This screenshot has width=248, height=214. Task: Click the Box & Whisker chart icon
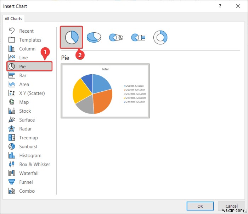[x=12, y=164]
